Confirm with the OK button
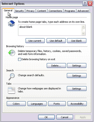 46,117
